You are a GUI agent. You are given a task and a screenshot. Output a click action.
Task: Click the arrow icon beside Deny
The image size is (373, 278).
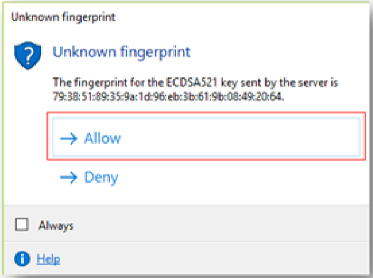pyautogui.click(x=68, y=177)
